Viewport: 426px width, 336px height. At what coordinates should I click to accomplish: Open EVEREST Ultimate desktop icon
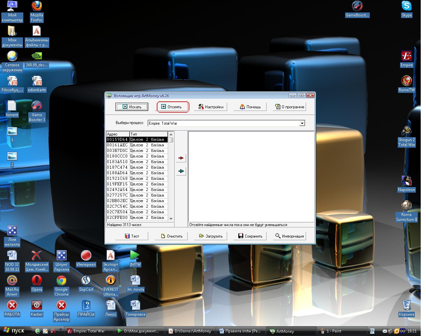click(x=111, y=286)
